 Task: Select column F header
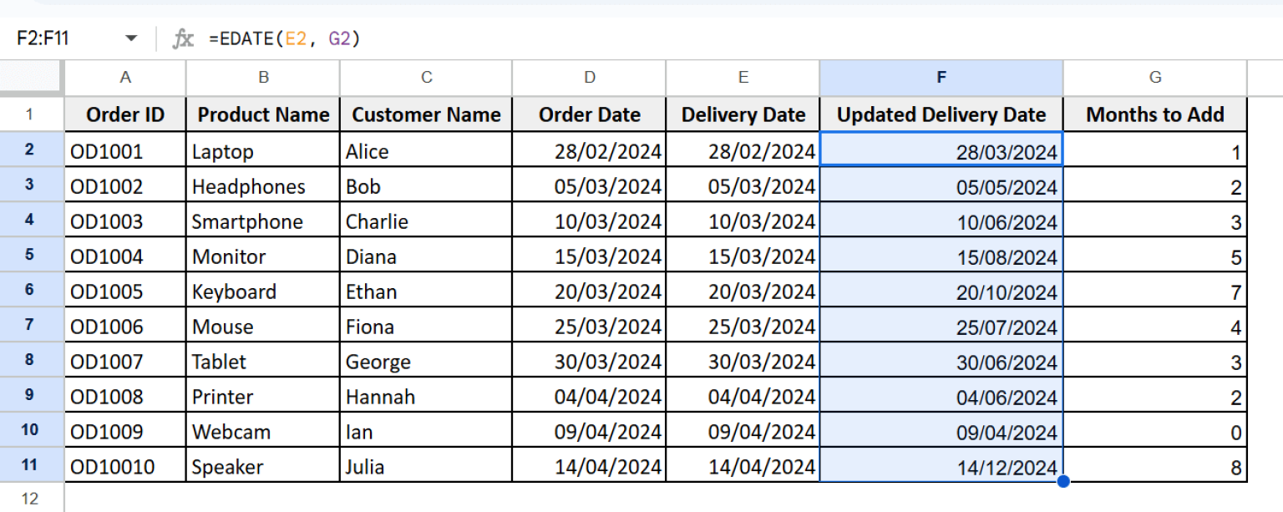click(941, 77)
